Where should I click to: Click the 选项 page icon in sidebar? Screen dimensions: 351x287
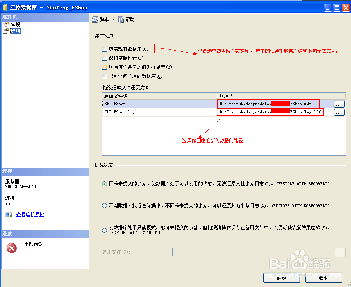tap(6, 31)
